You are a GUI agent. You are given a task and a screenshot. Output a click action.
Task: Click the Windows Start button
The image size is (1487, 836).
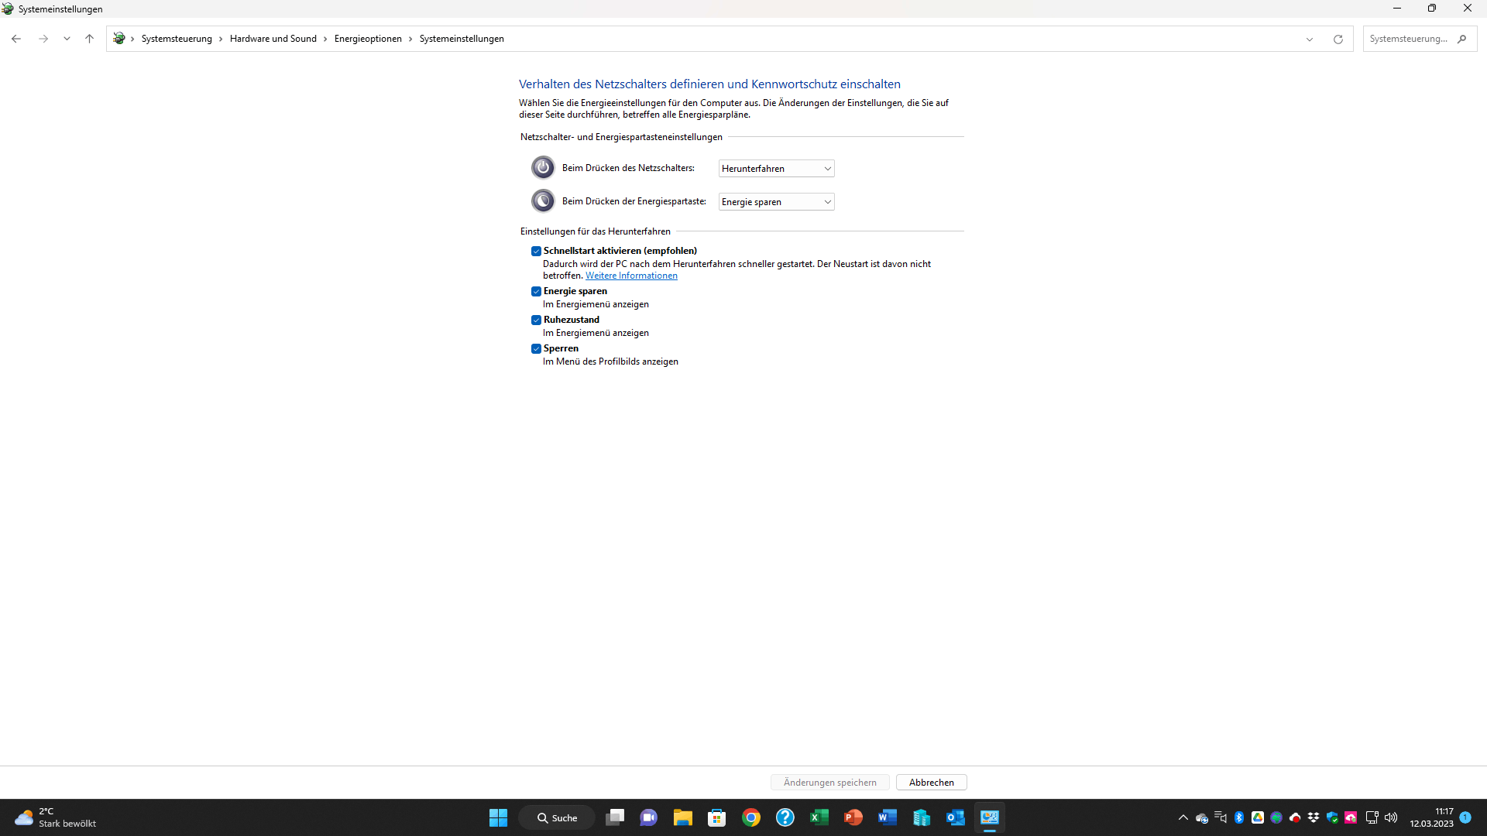tap(498, 817)
